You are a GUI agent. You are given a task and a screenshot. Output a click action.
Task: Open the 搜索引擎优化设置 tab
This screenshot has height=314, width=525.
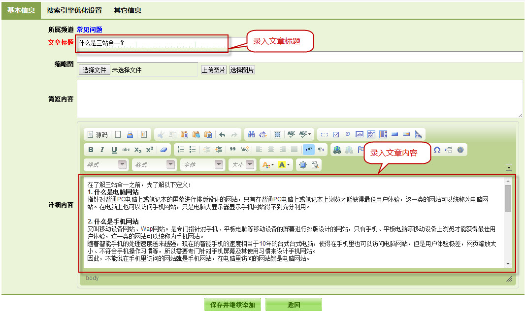coord(74,10)
